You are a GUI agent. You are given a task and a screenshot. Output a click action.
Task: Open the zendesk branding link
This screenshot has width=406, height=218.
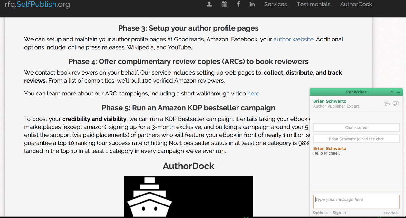tap(391, 213)
